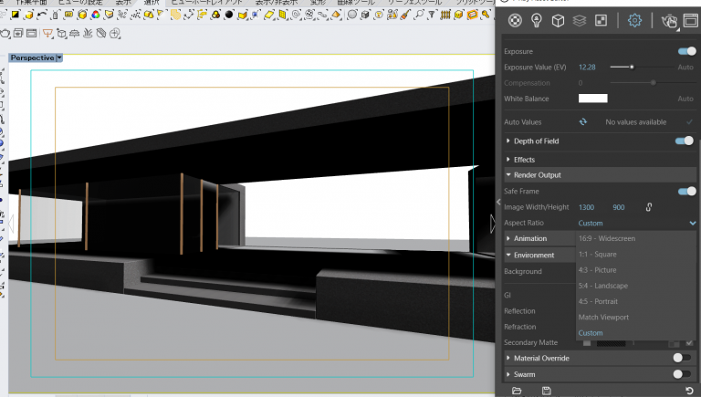Open the Lights tab lightbulb icon
Viewport: 701px width, 397px height.
(537, 21)
